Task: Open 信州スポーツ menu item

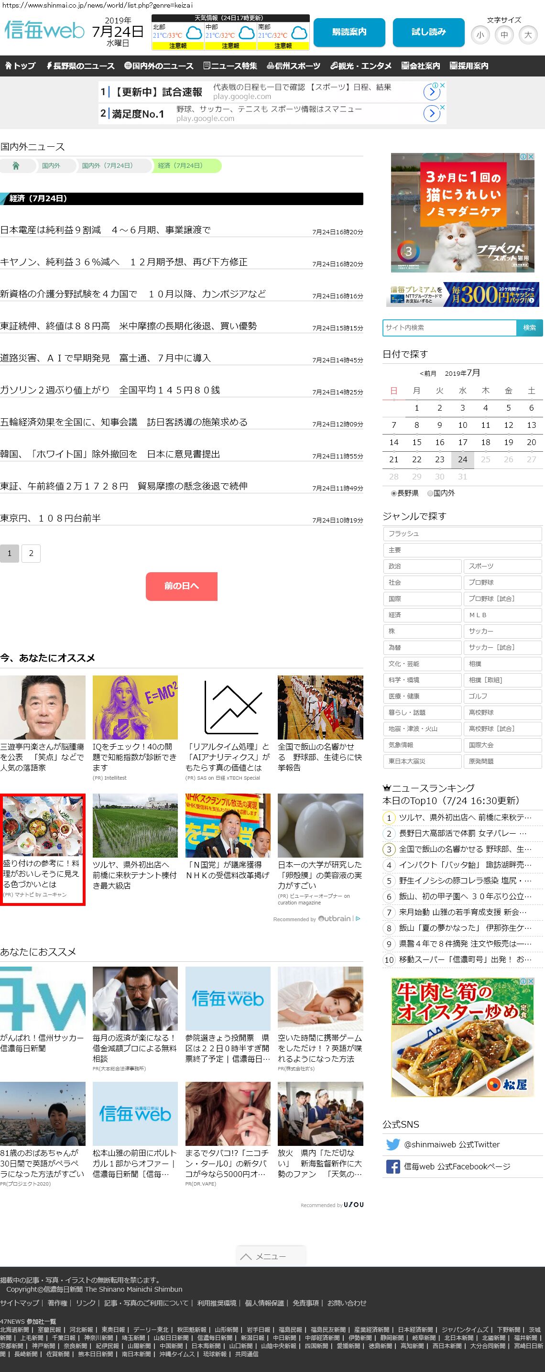Action: click(x=294, y=66)
